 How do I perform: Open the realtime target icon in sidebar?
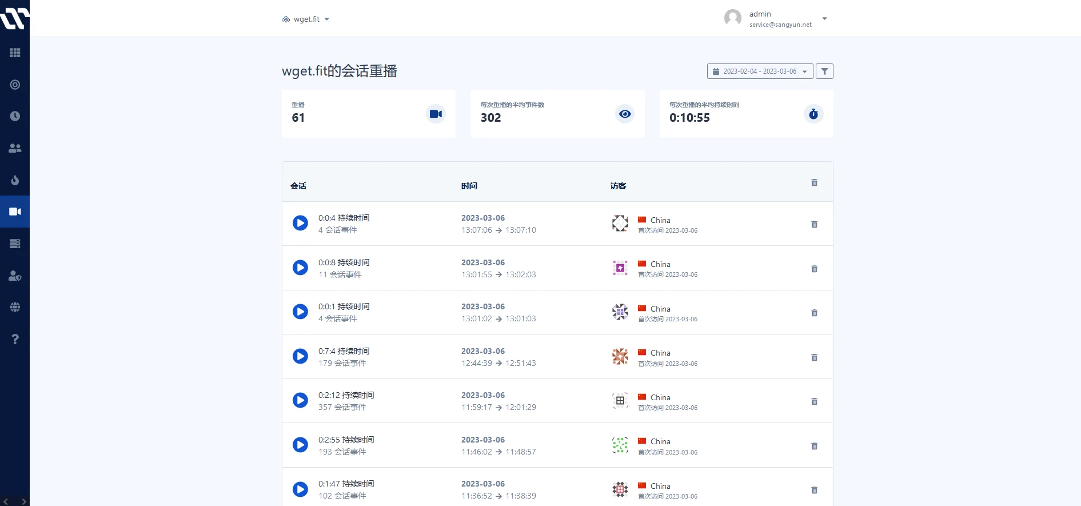[15, 85]
